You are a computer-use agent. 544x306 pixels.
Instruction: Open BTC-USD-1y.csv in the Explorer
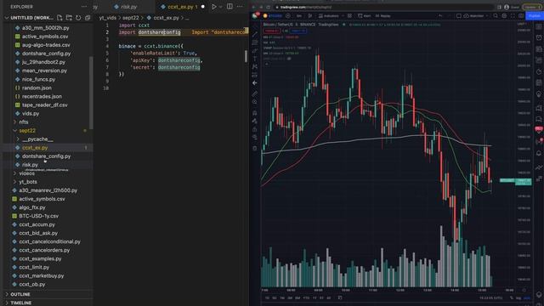coord(38,216)
